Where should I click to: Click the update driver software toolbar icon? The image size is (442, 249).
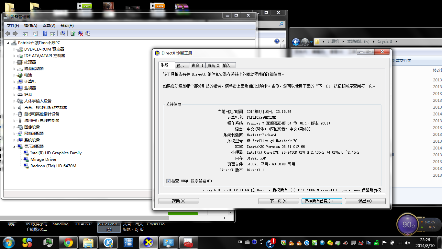point(73,33)
